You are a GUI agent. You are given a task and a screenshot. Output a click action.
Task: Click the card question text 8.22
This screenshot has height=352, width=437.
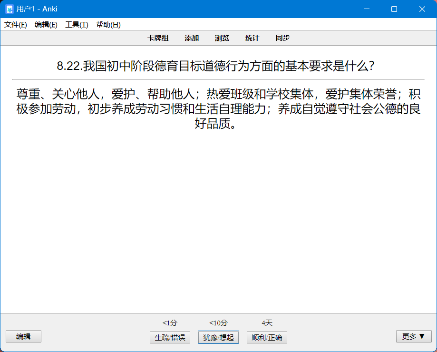point(215,66)
